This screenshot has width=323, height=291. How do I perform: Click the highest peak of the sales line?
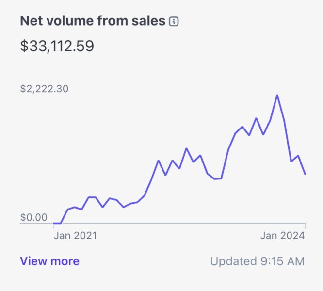coord(277,95)
